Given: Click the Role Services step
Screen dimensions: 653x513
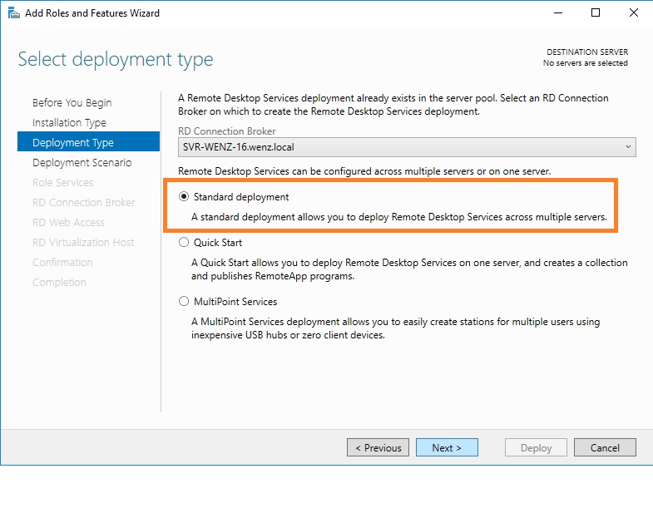Looking at the screenshot, I should (x=63, y=182).
